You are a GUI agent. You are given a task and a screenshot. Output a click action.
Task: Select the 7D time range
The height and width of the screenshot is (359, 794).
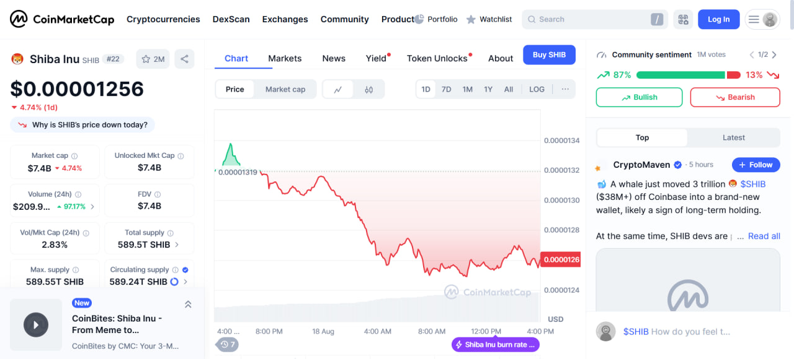[446, 89]
